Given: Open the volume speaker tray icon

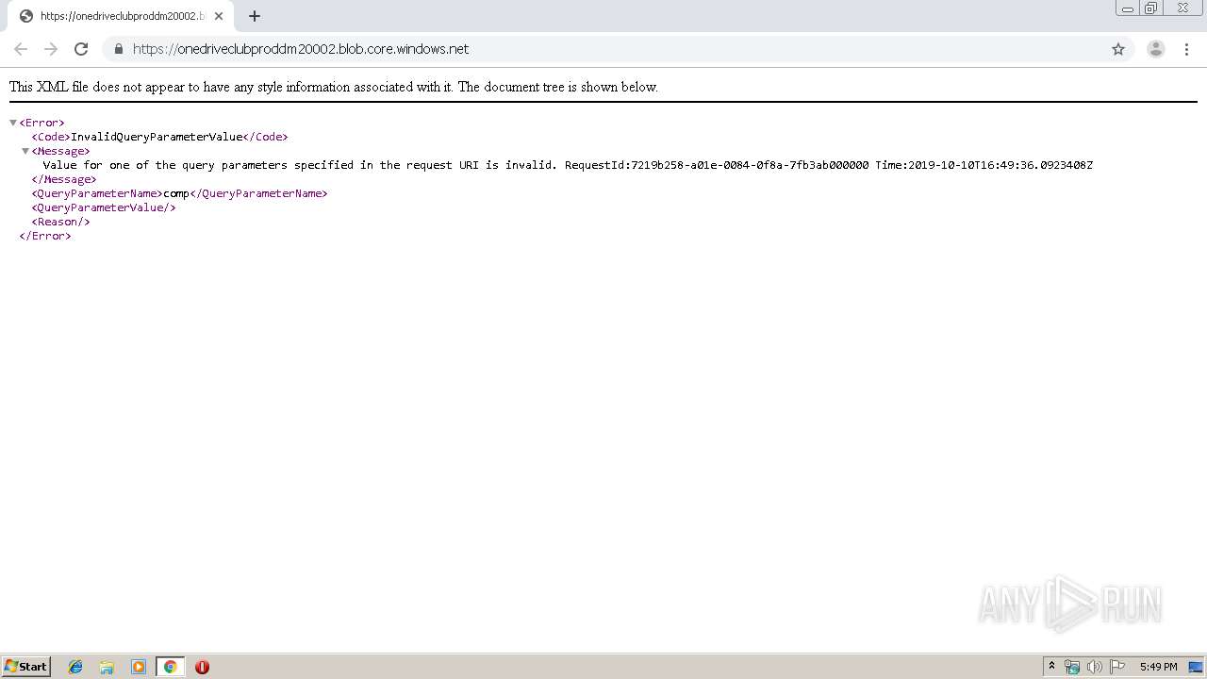Looking at the screenshot, I should click(x=1094, y=667).
